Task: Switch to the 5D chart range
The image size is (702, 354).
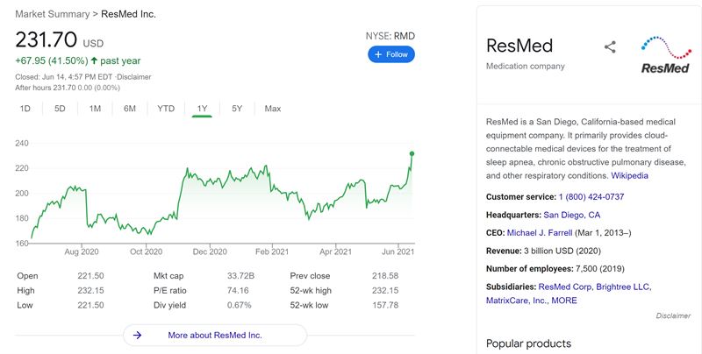Action: (60, 109)
